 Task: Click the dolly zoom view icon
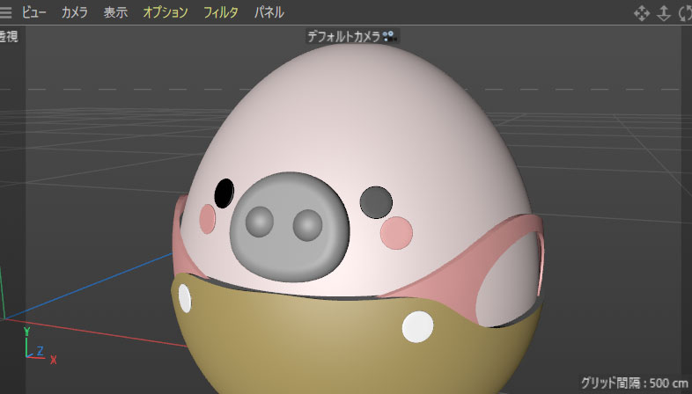click(x=663, y=13)
